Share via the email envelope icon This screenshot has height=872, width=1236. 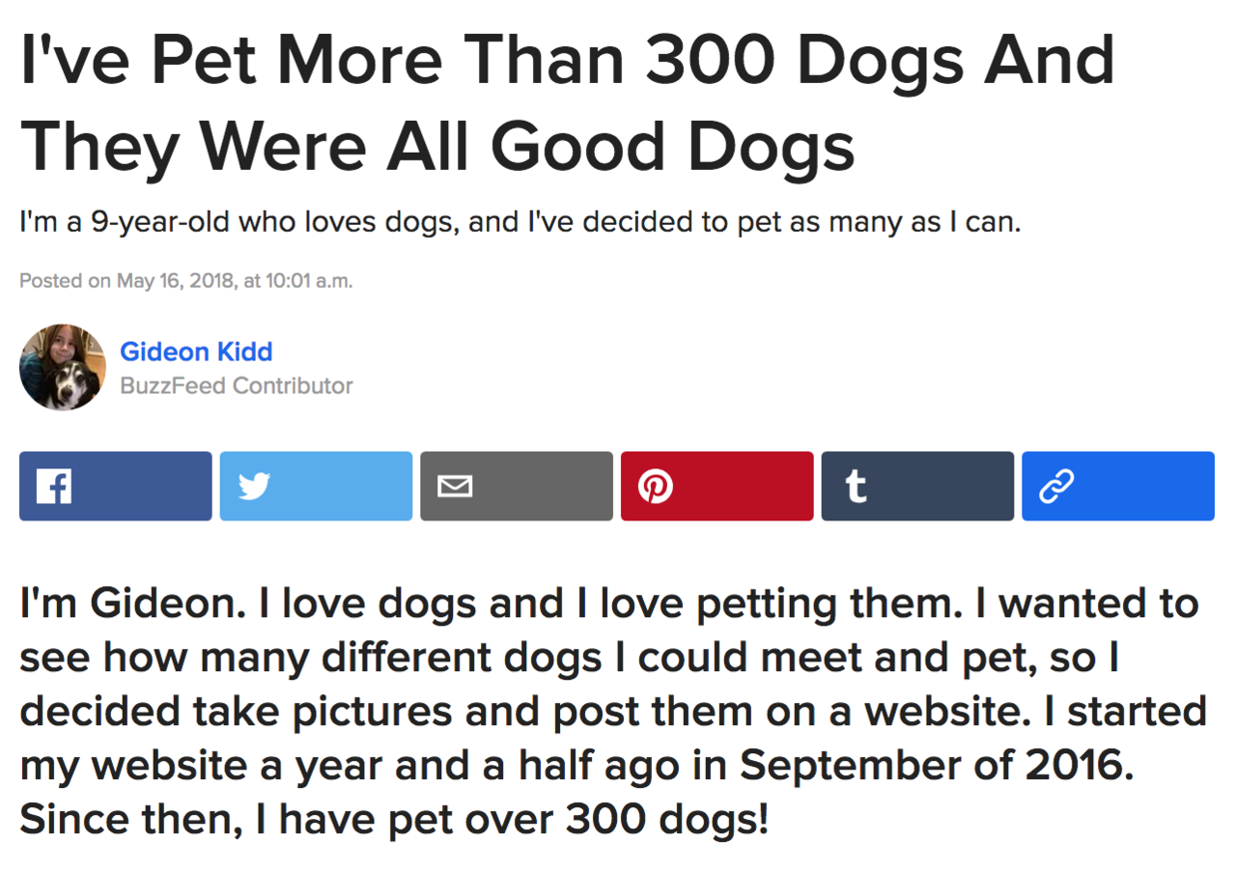click(516, 486)
